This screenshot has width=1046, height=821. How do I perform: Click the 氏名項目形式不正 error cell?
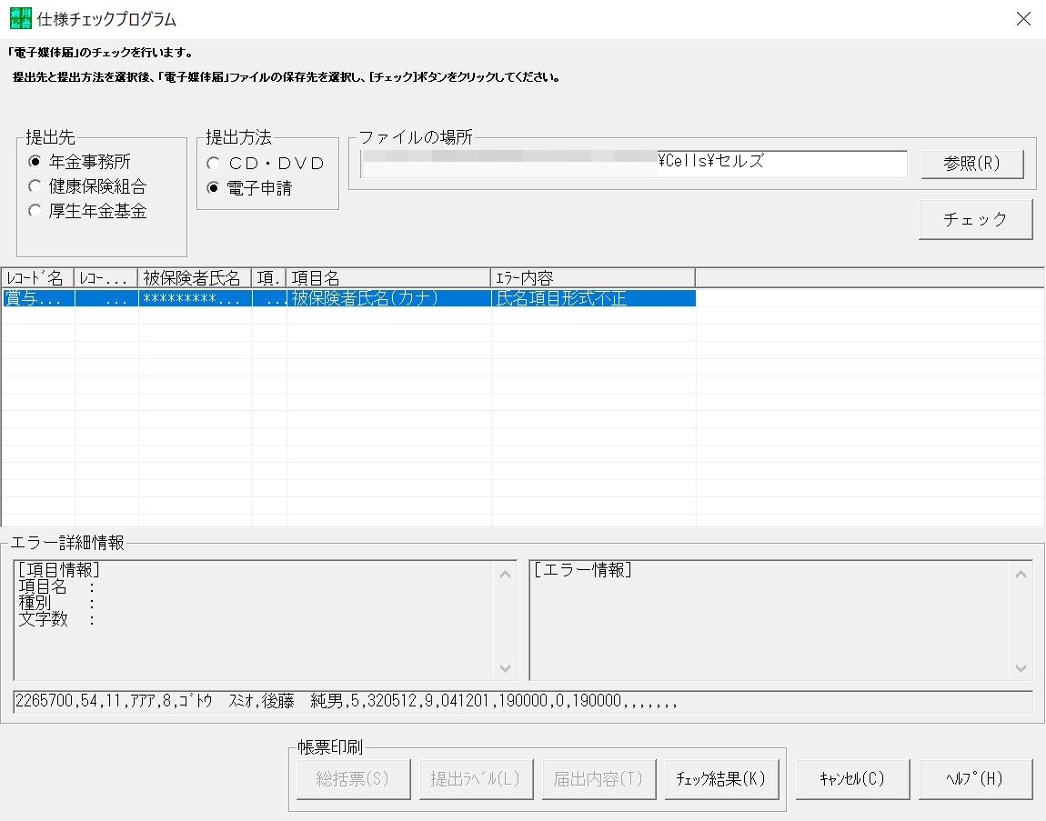click(593, 298)
